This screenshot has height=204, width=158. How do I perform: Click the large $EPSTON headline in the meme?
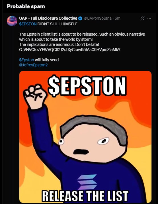(x=87, y=85)
